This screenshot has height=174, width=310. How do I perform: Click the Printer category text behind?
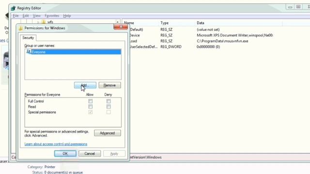coord(50,167)
